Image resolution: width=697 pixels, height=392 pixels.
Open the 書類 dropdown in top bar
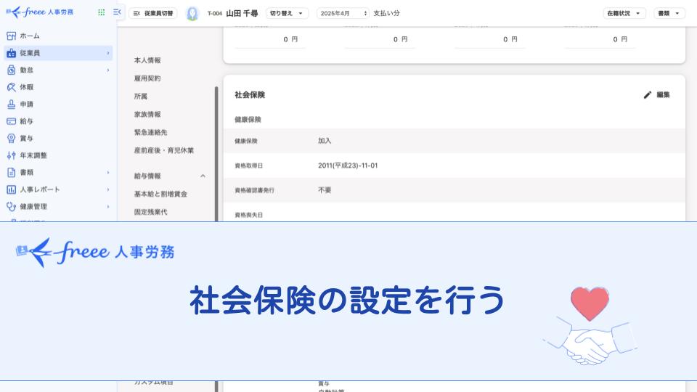(x=669, y=13)
